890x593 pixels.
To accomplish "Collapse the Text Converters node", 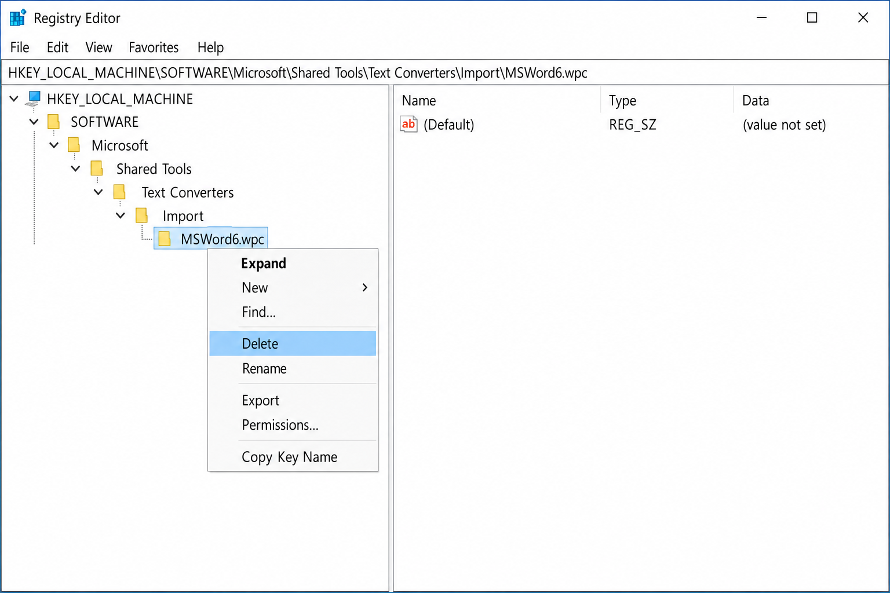I will coord(99,192).
